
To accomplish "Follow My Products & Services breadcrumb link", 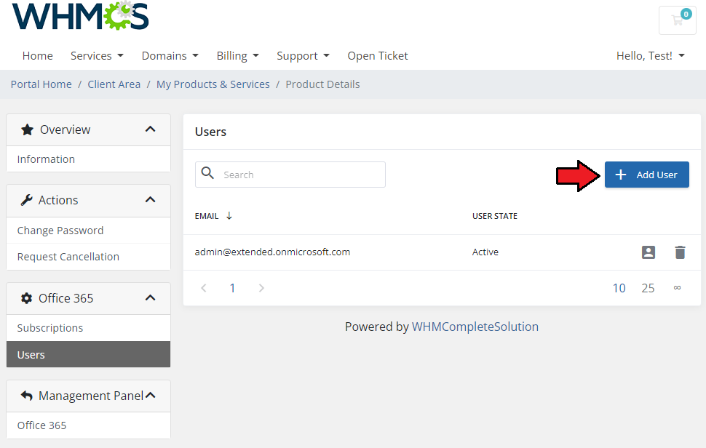I will coord(213,84).
